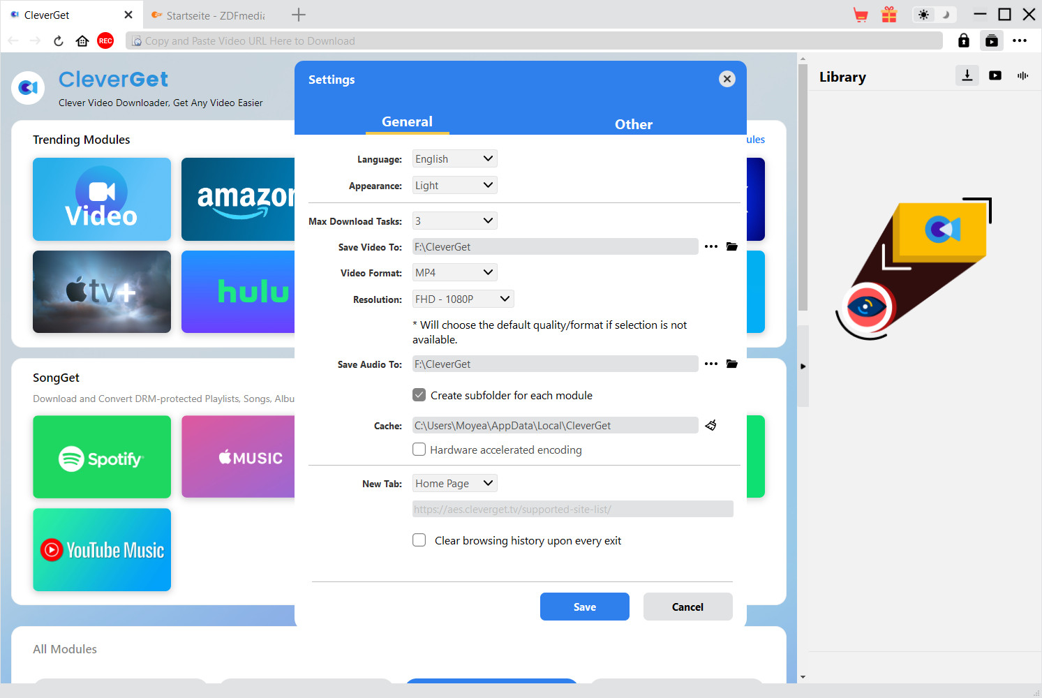
Task: Click the red gift promotions icon
Action: [x=889, y=14]
